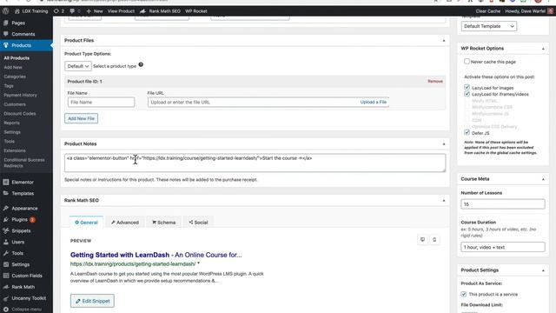The height and width of the screenshot is (313, 556).
Task: Collapse the Product Notes panel
Action: (444, 143)
